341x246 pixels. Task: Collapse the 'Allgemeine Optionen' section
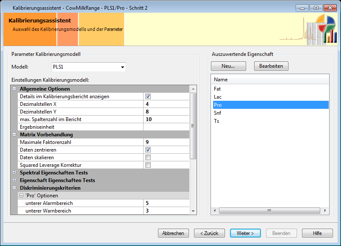click(x=14, y=89)
